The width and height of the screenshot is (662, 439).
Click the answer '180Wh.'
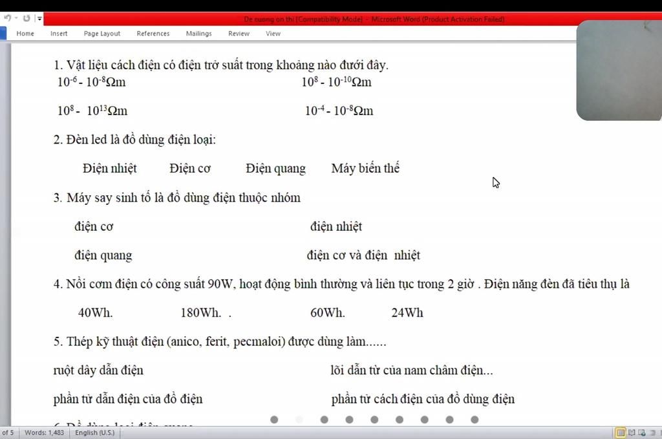[201, 313]
